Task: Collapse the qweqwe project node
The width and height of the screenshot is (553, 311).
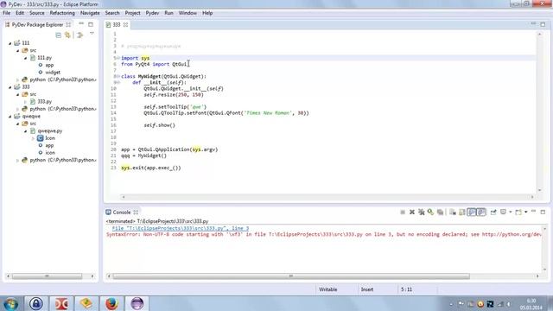Action: coord(10,117)
